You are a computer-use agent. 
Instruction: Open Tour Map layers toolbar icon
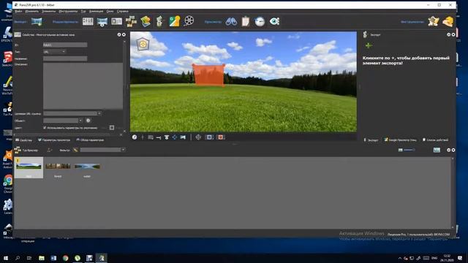click(x=146, y=21)
